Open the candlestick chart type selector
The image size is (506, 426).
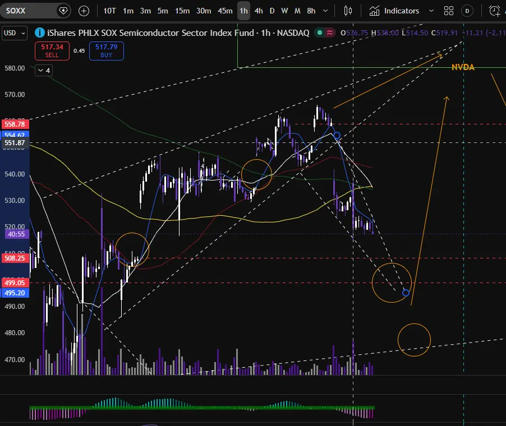[348, 11]
